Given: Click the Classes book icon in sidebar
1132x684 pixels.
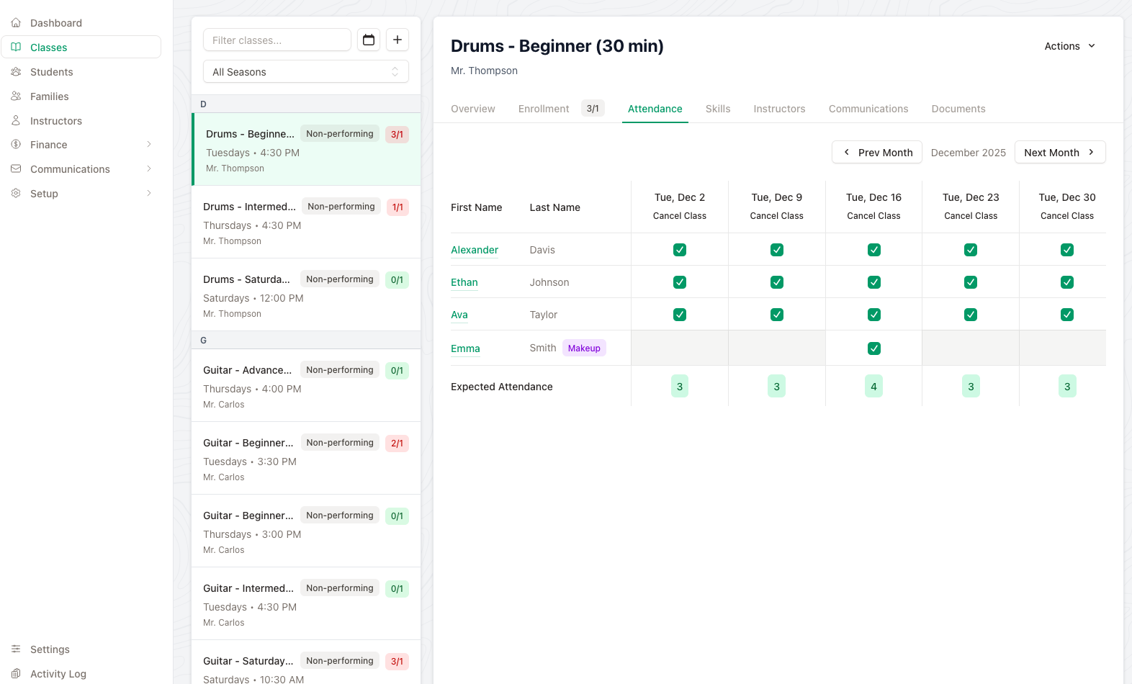Looking at the screenshot, I should 16,48.
